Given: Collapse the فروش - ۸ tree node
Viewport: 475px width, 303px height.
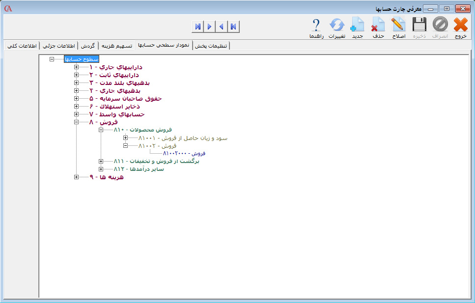Looking at the screenshot, I should pos(76,122).
